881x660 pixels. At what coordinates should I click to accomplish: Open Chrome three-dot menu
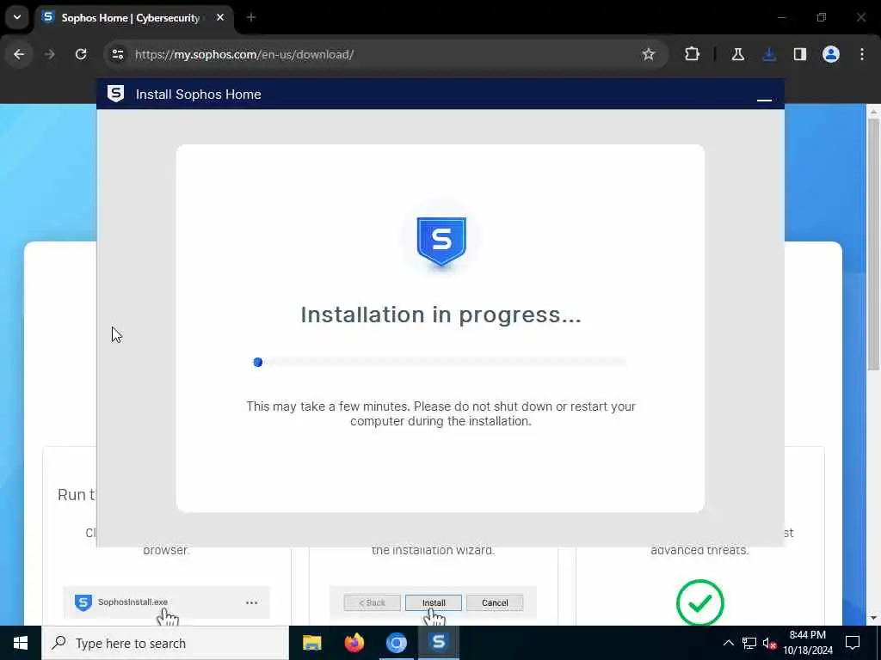tap(862, 54)
